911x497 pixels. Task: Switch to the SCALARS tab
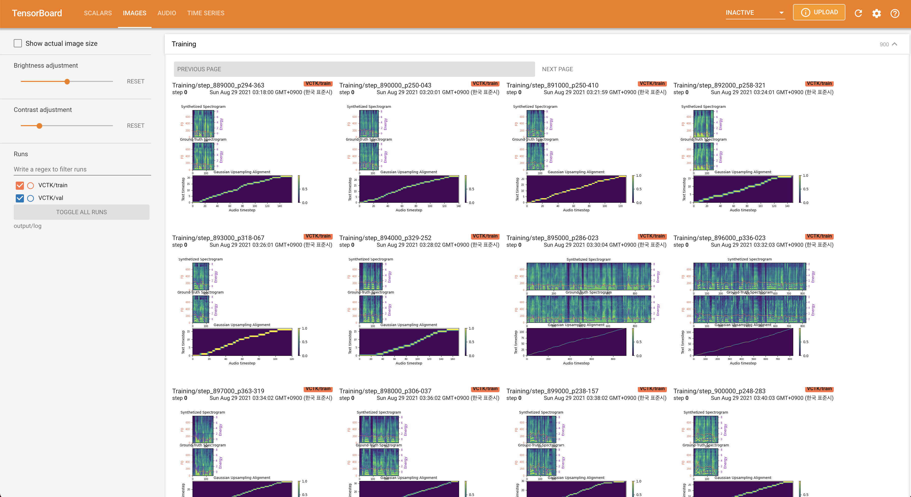[98, 13]
